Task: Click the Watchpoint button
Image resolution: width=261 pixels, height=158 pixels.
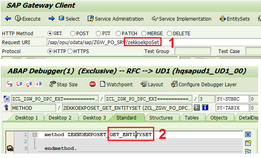Action: [x=116, y=84]
